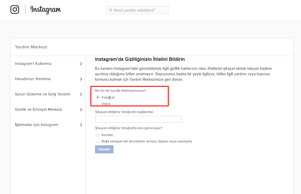Select the Video radio button
Image resolution: width=301 pixels, height=194 pixels.
98,104
